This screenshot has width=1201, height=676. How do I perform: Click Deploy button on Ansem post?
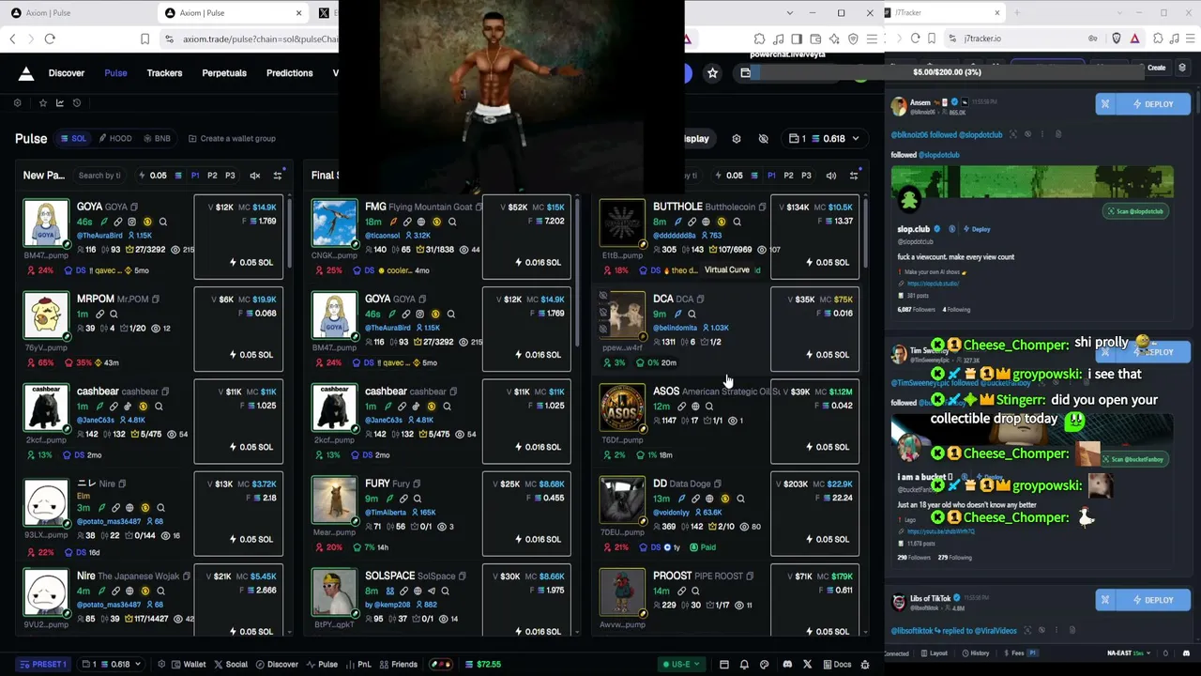tap(1153, 104)
